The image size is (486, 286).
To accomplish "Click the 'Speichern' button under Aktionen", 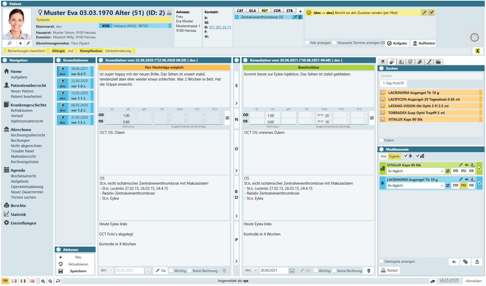I will (78, 271).
